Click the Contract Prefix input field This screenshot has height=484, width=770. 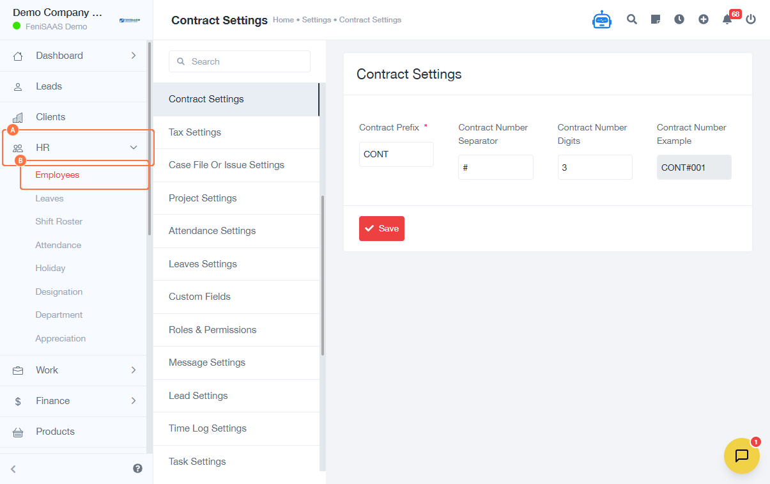pos(396,154)
